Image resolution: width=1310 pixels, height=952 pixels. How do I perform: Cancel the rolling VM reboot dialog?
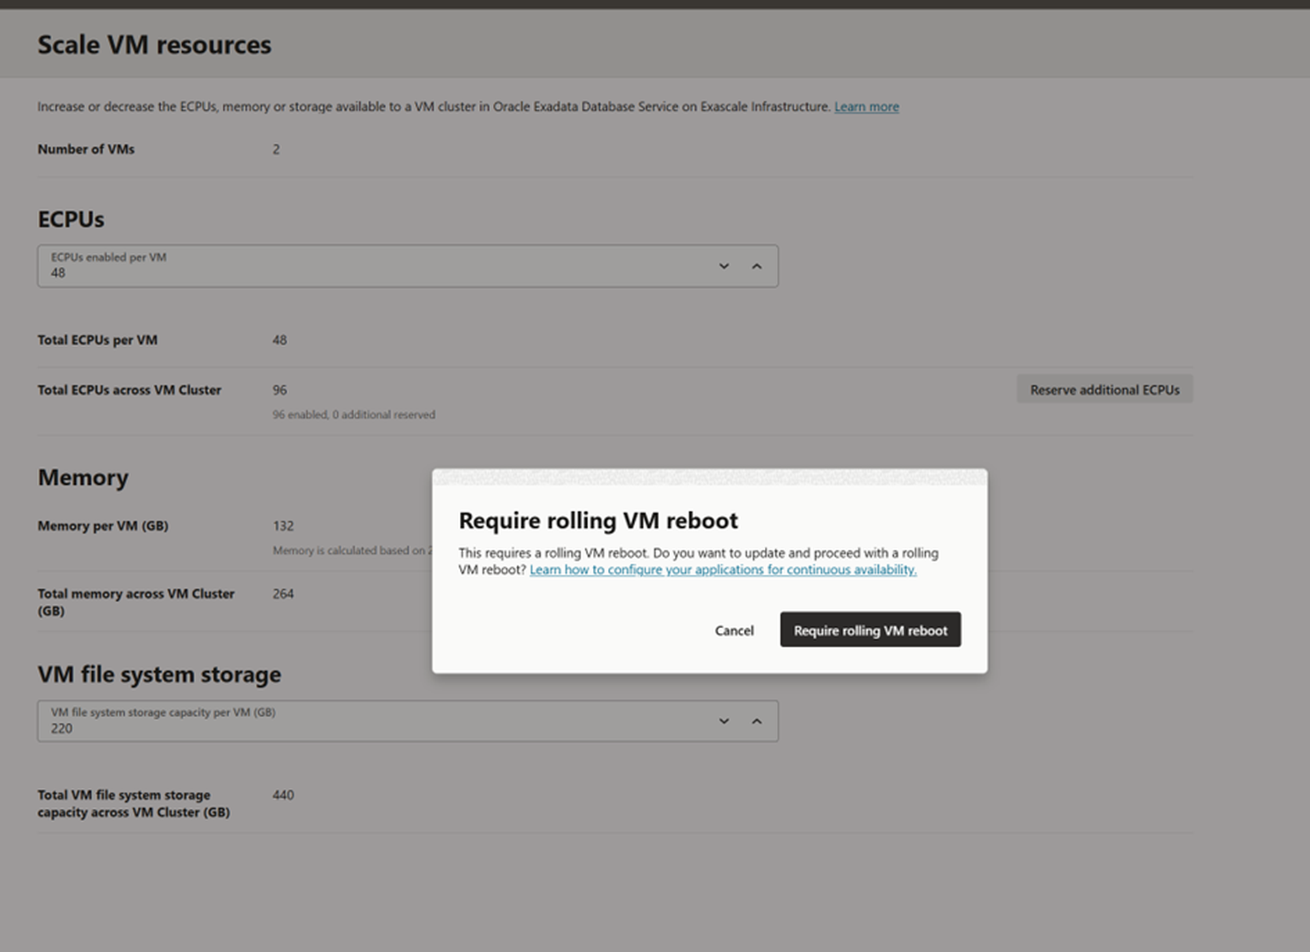tap(734, 630)
